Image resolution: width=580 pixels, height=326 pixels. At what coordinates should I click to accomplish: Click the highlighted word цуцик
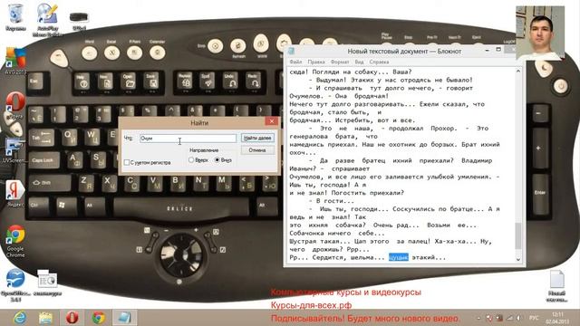coord(399,257)
